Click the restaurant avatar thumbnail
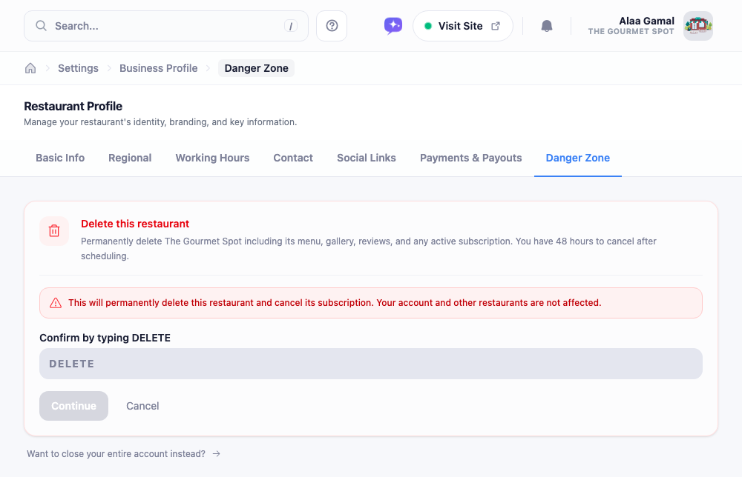This screenshot has height=477, width=742. tap(698, 26)
